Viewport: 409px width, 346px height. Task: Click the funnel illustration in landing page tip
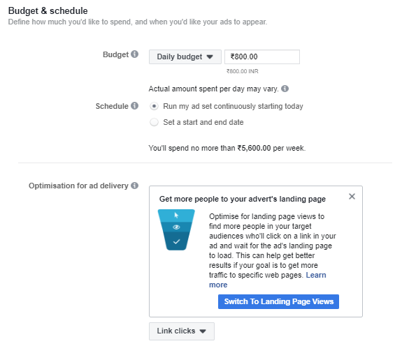point(176,230)
